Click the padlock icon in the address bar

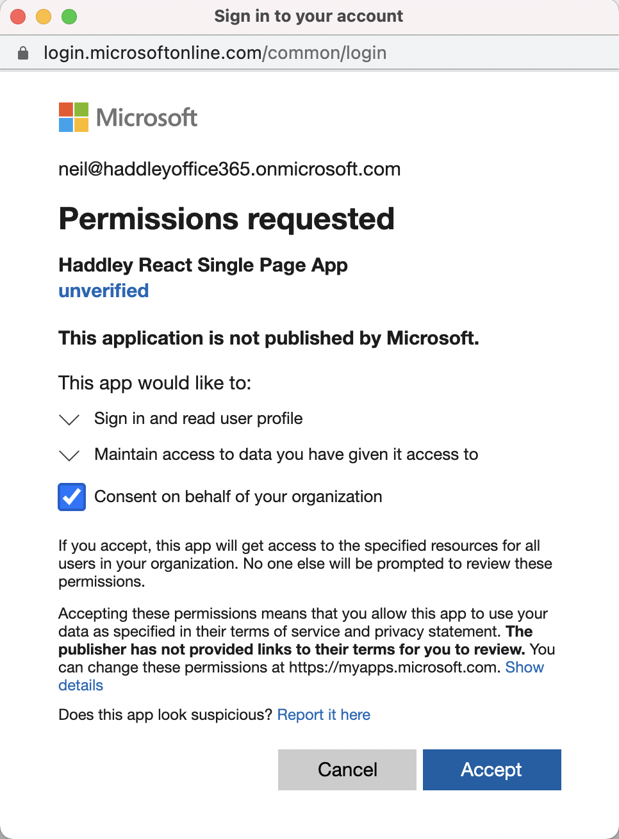tap(23, 53)
